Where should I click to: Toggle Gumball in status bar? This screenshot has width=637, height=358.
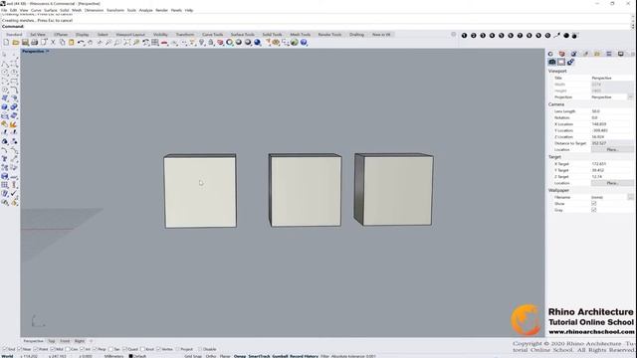280,356
